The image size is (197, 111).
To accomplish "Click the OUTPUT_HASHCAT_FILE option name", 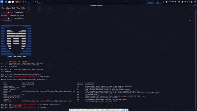I will tap(11, 88).
